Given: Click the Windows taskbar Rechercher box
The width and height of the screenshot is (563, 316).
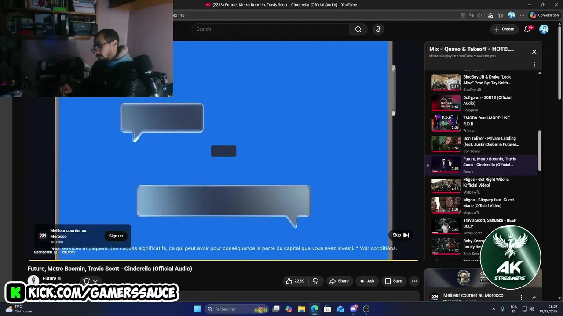Looking at the screenshot, I should [237, 309].
